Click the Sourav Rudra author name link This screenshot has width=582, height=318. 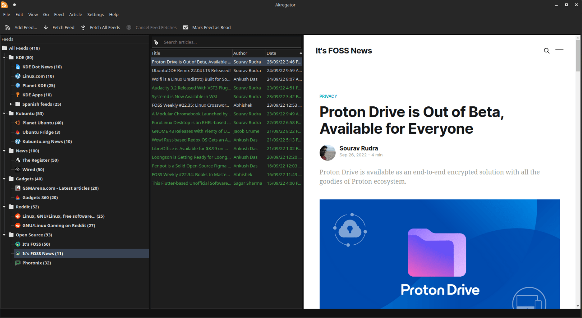tap(358, 148)
